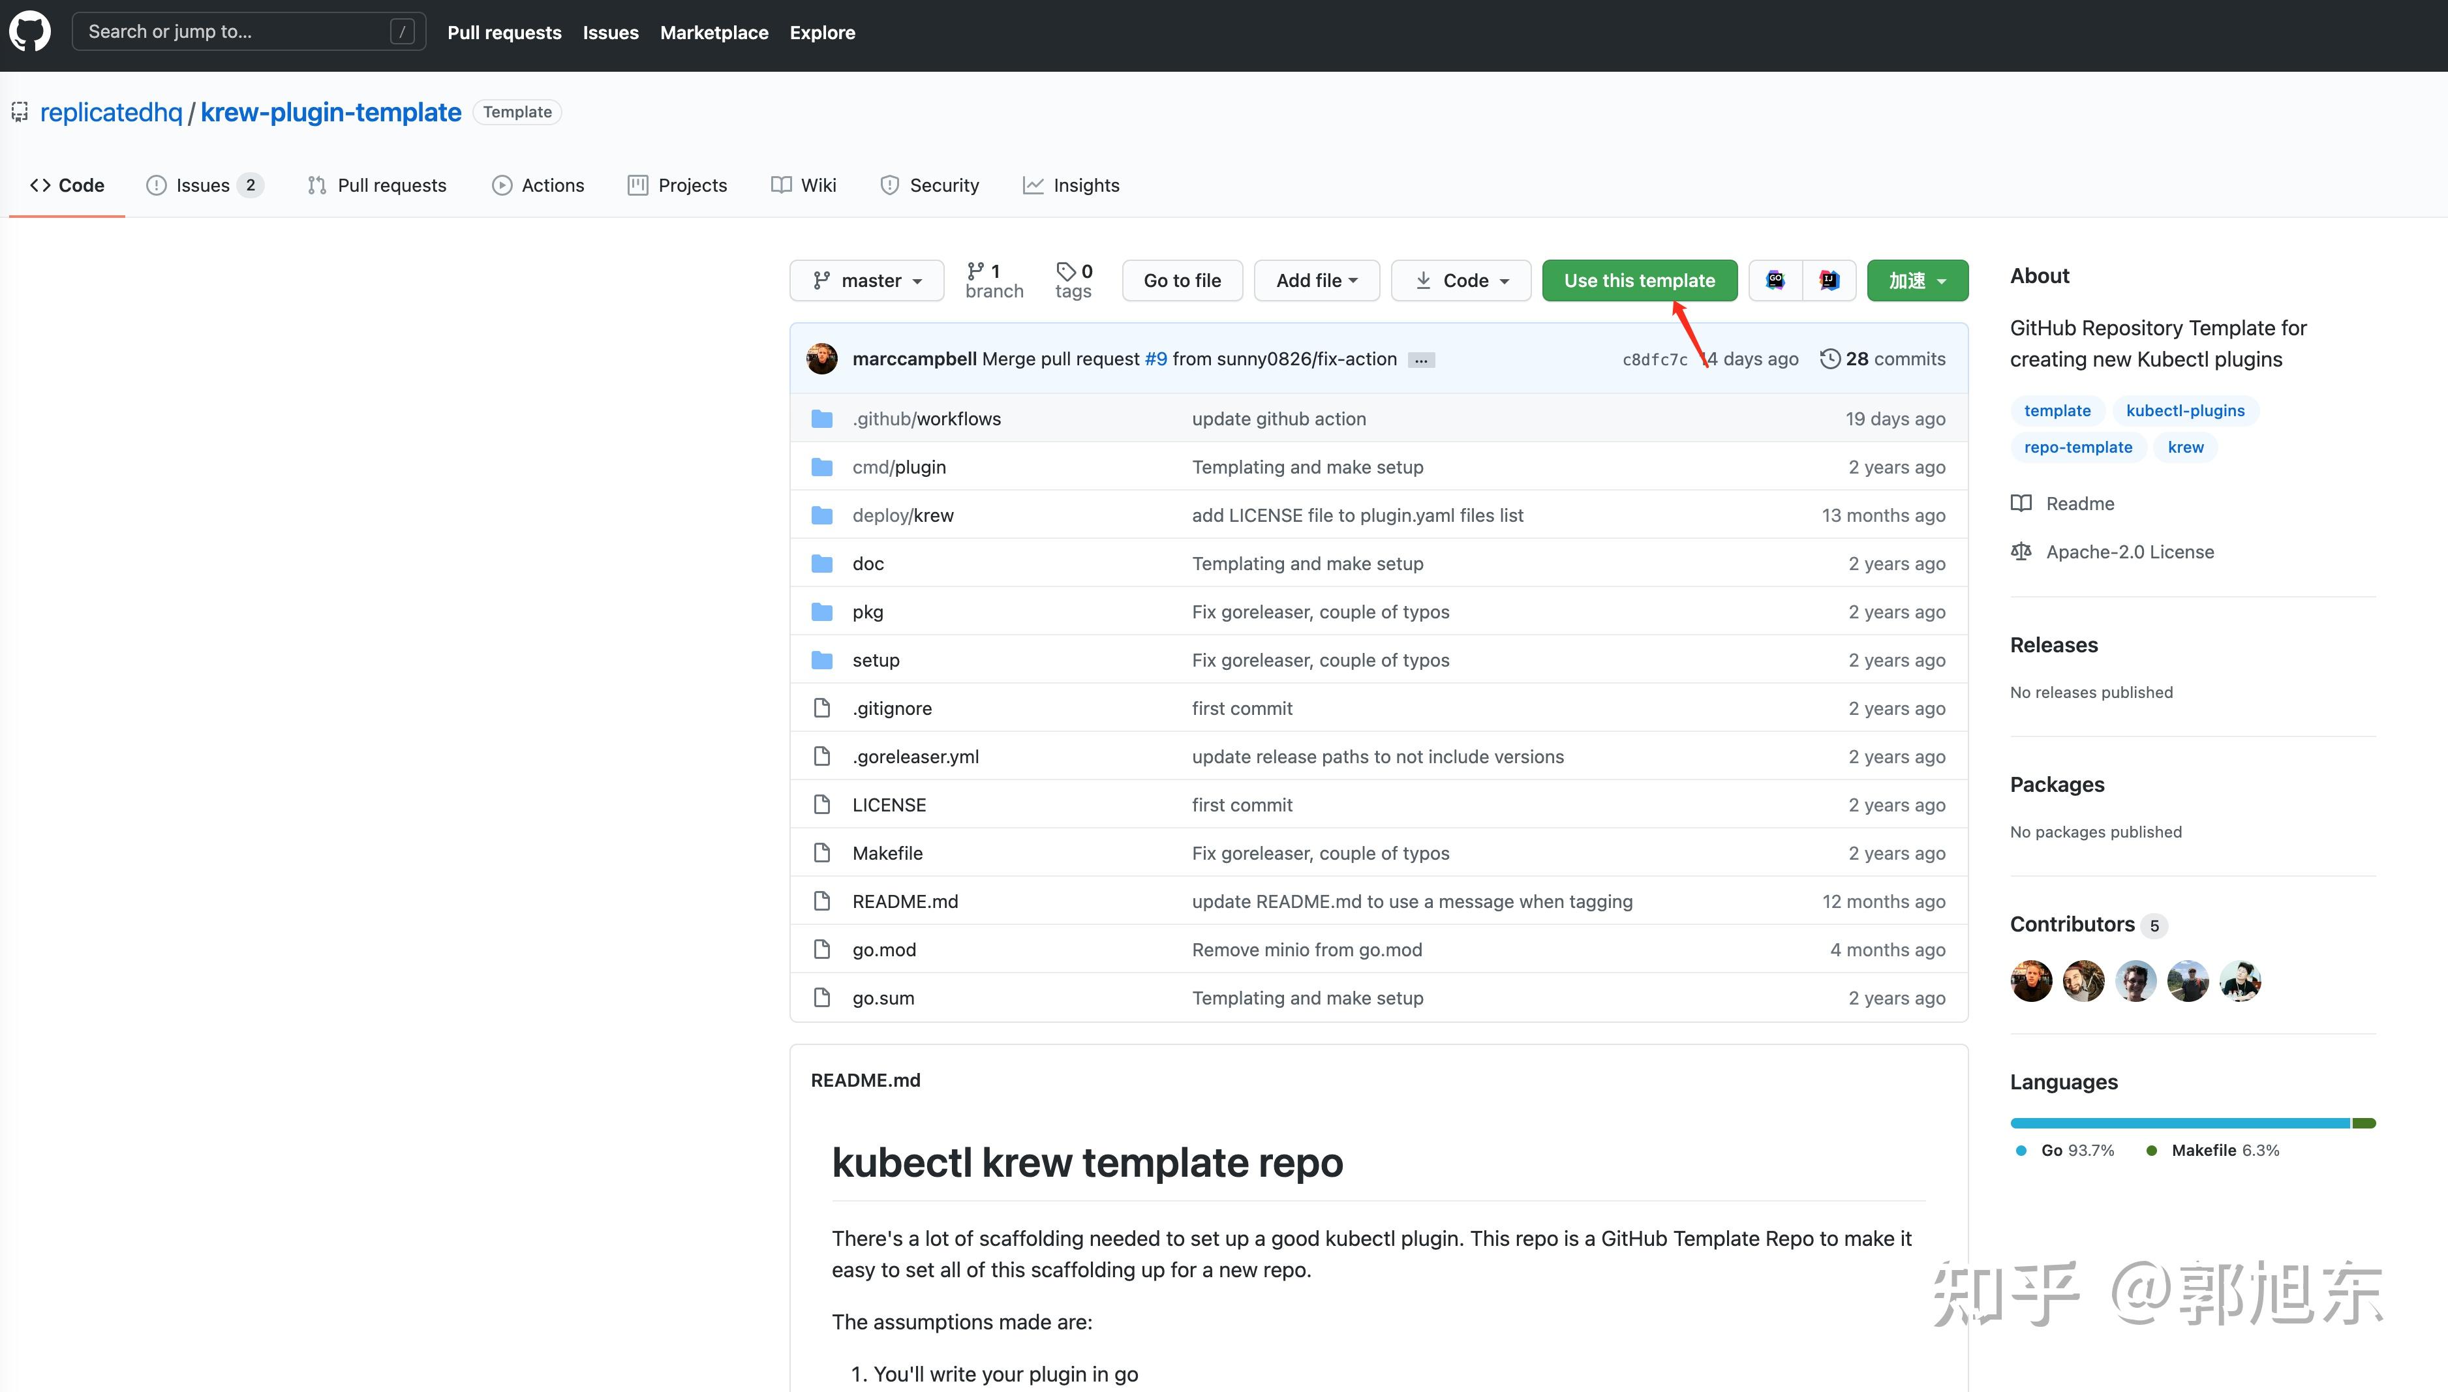Open in GoLand via icon button
The height and width of the screenshot is (1392, 2448).
pyautogui.click(x=1776, y=280)
